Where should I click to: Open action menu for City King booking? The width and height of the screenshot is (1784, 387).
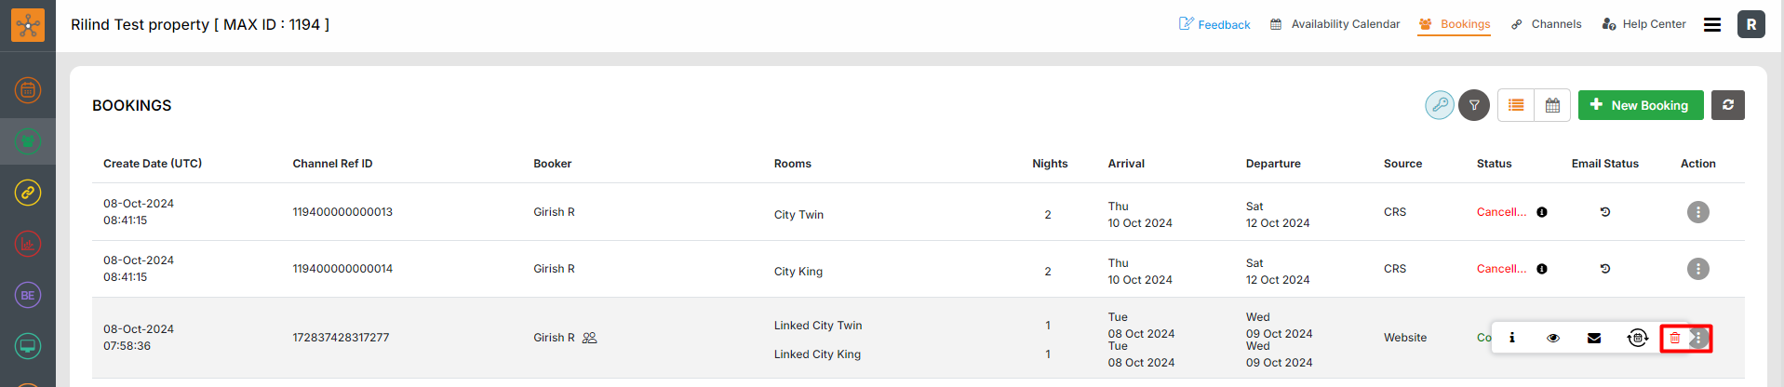pyautogui.click(x=1698, y=269)
